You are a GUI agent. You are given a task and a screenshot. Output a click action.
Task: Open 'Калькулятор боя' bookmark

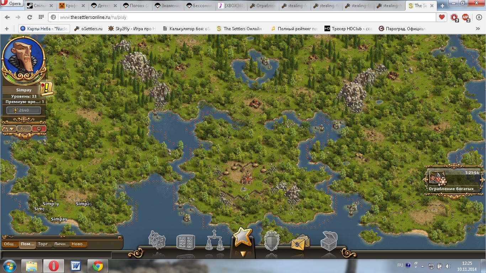coord(186,28)
